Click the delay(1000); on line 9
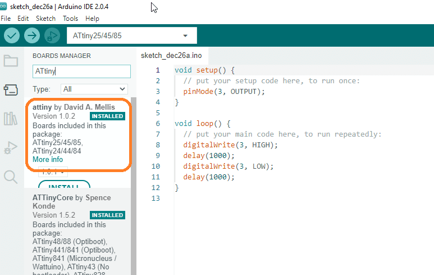This screenshot has width=434, height=275. [x=209, y=156]
